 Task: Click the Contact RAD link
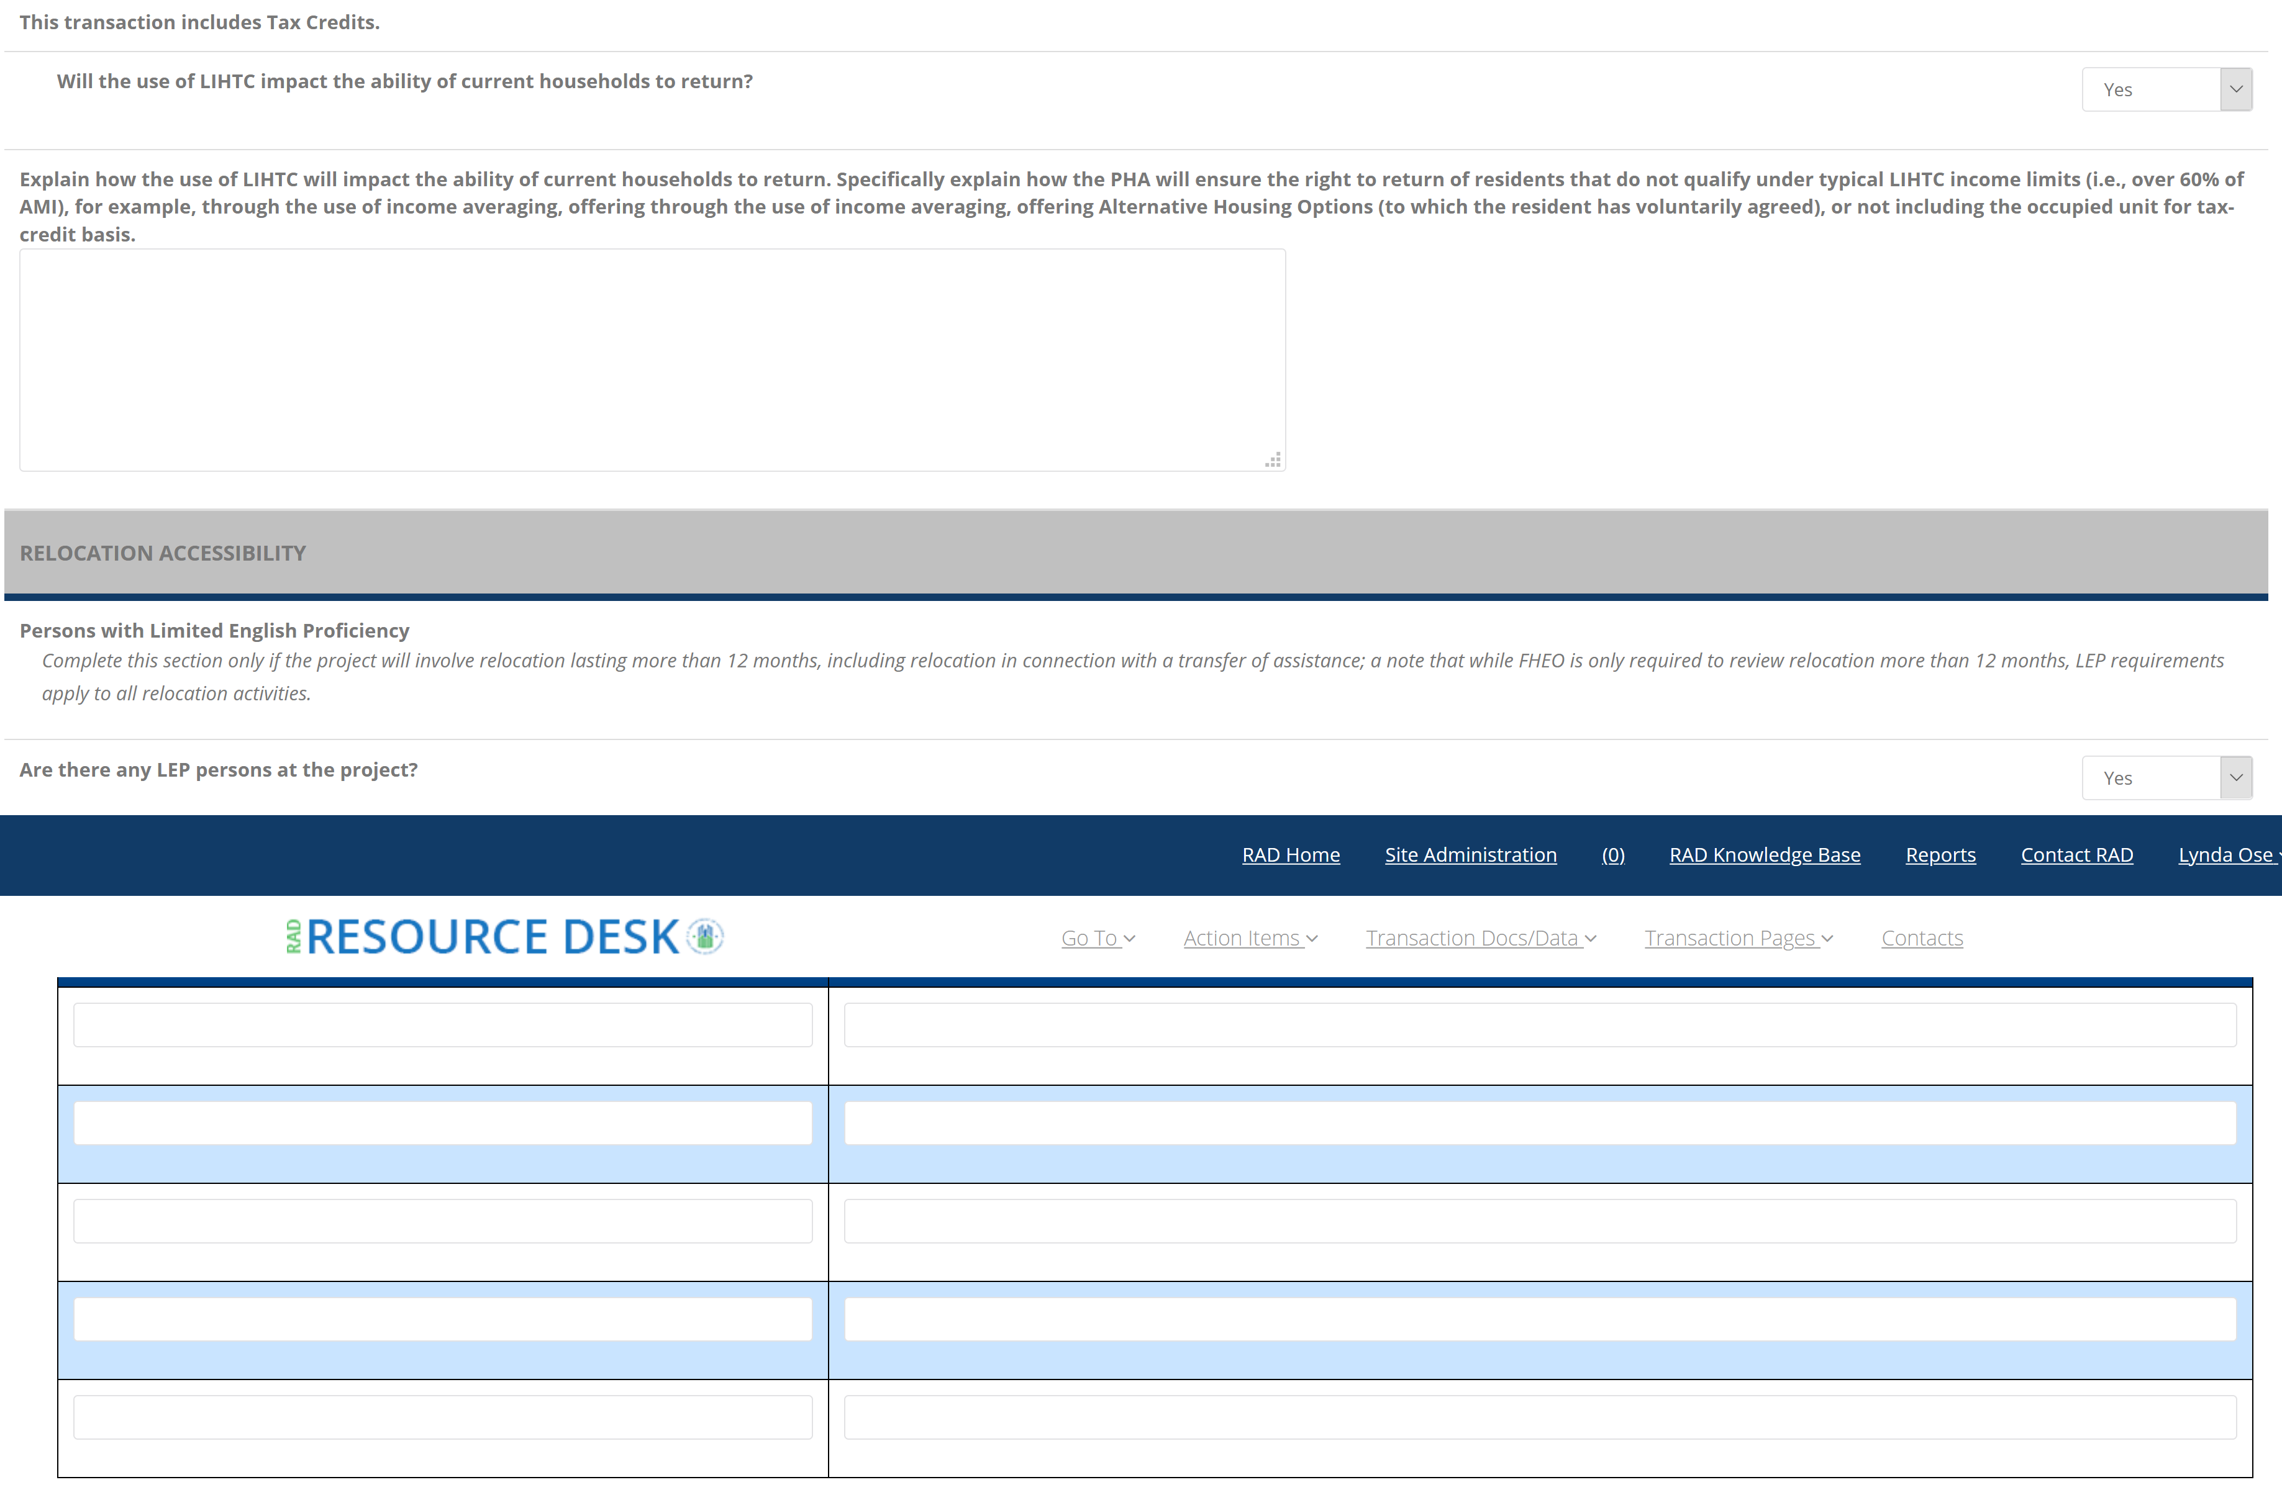(2077, 855)
